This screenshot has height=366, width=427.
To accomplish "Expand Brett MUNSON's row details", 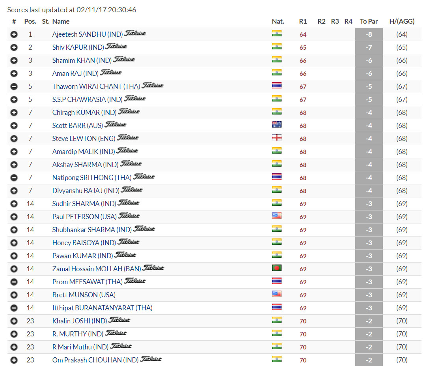I will click(14, 295).
